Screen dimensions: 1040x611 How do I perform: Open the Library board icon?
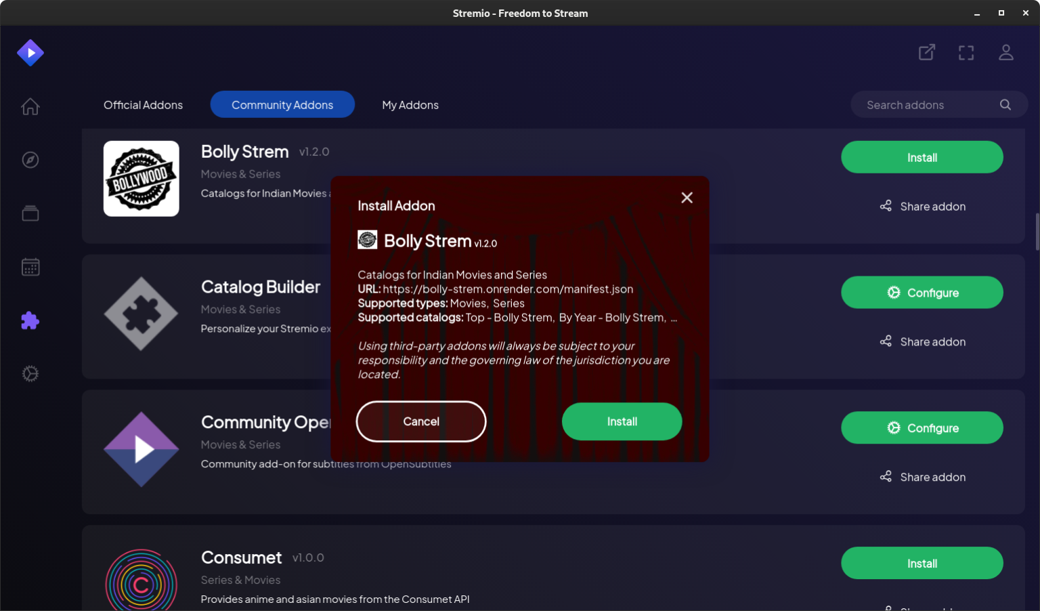tap(30, 213)
